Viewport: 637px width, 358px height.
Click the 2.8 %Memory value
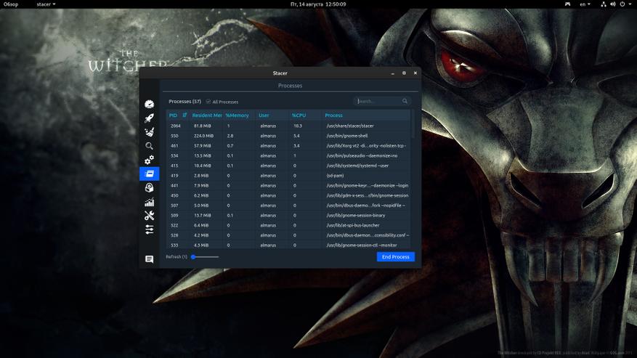230,136
